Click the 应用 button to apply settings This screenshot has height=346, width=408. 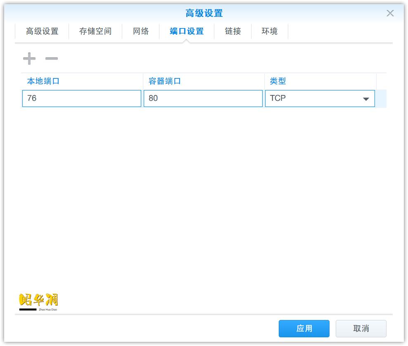point(304,329)
